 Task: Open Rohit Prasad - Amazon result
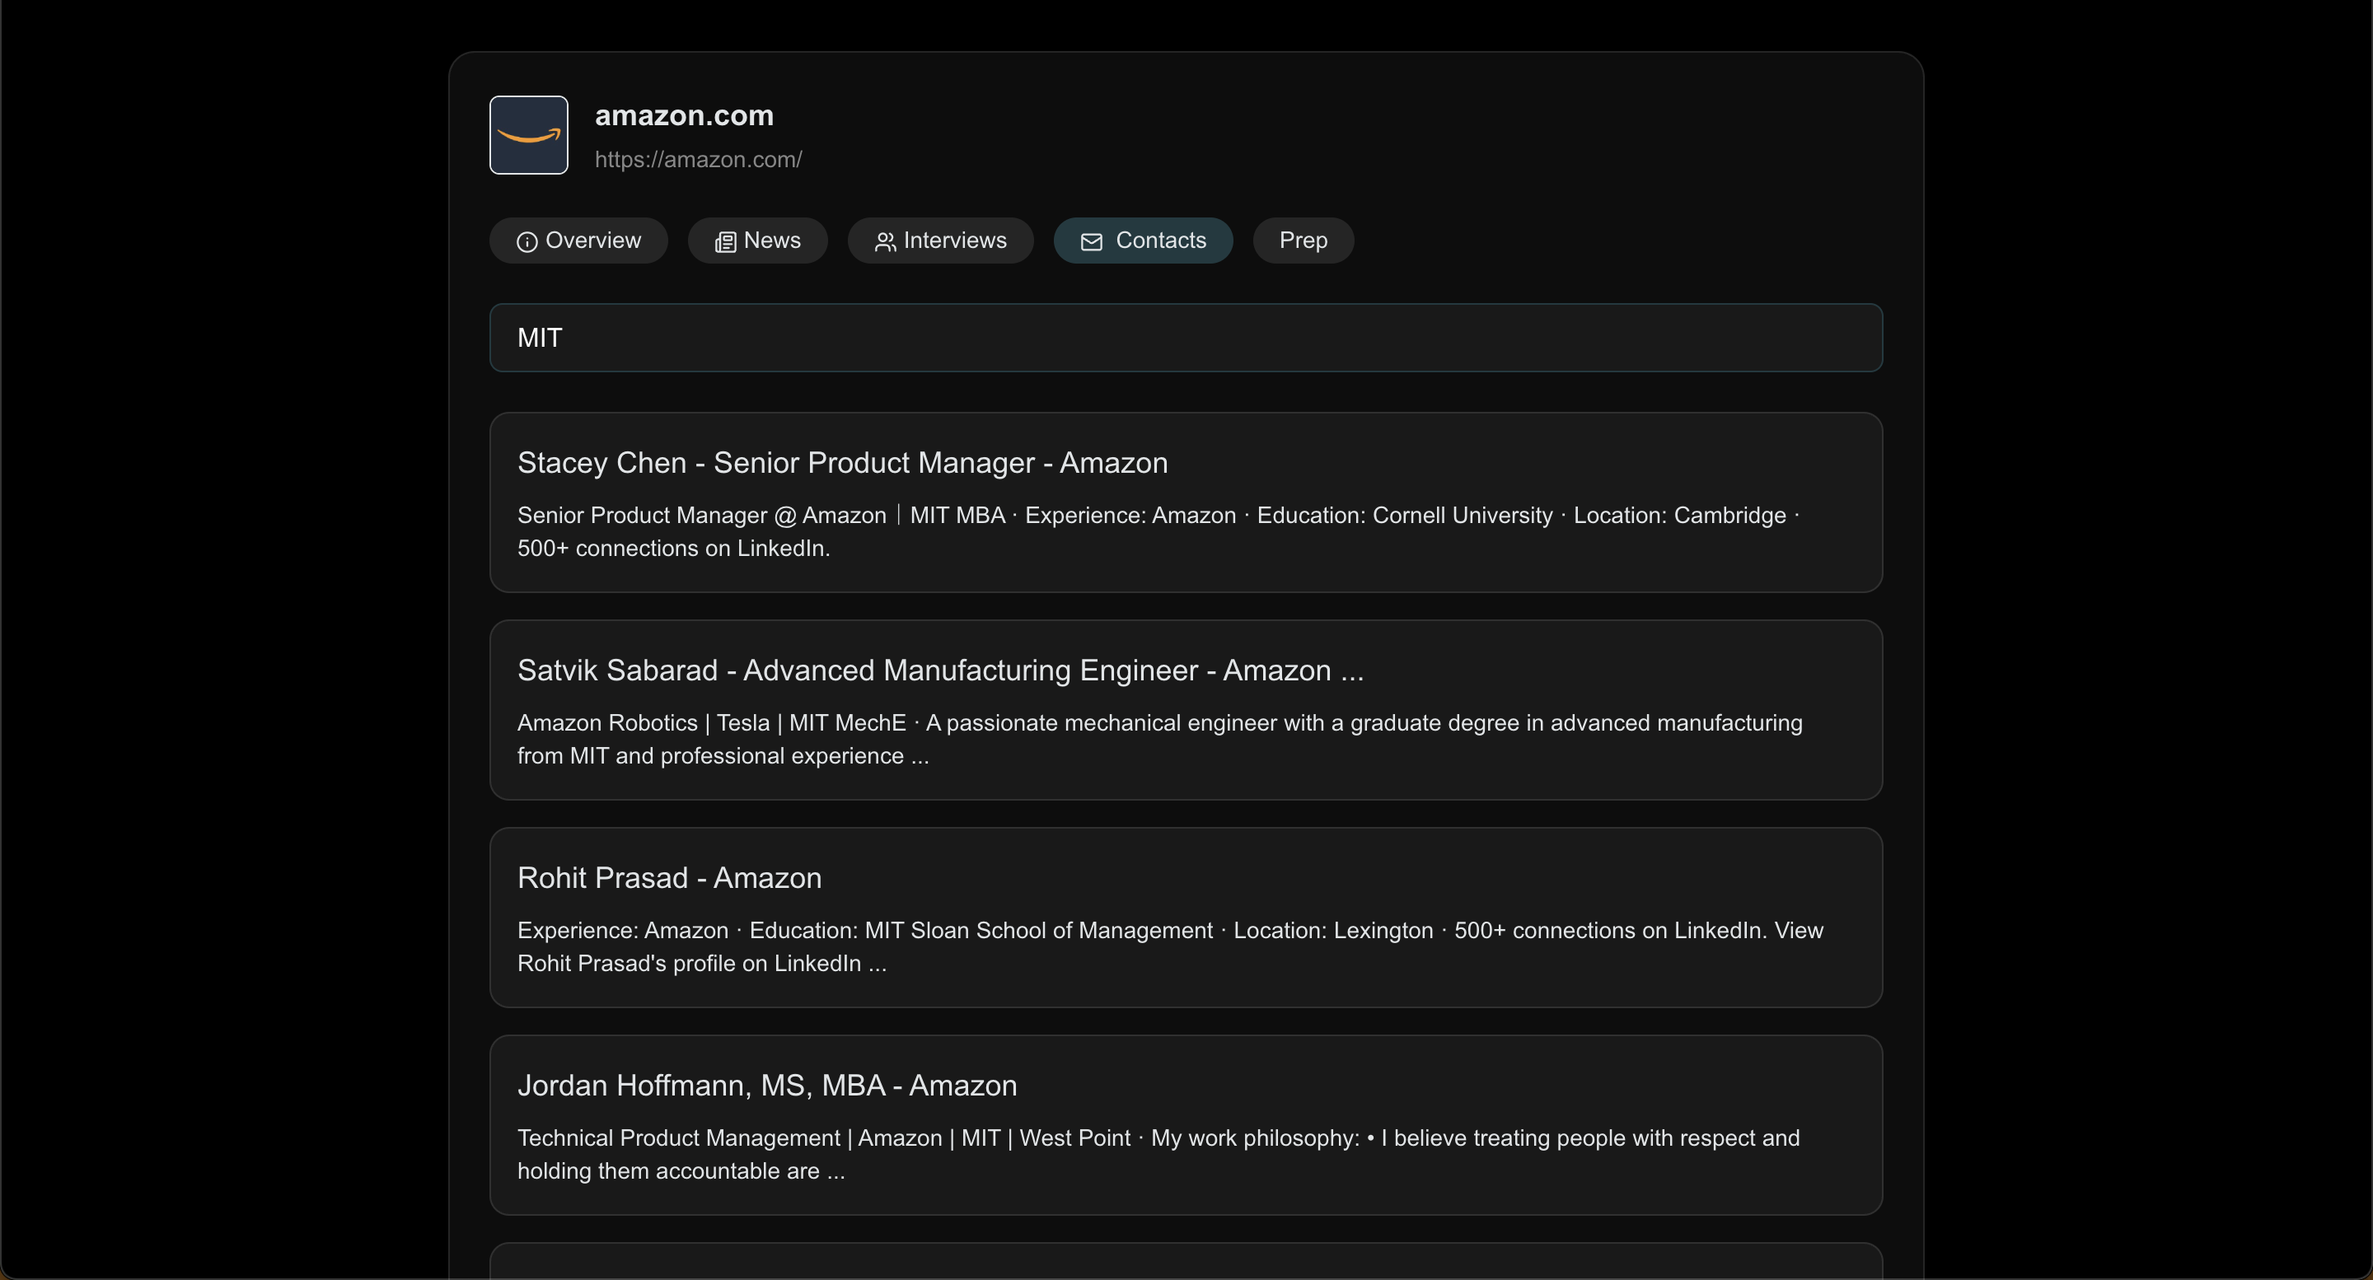coord(1186,918)
